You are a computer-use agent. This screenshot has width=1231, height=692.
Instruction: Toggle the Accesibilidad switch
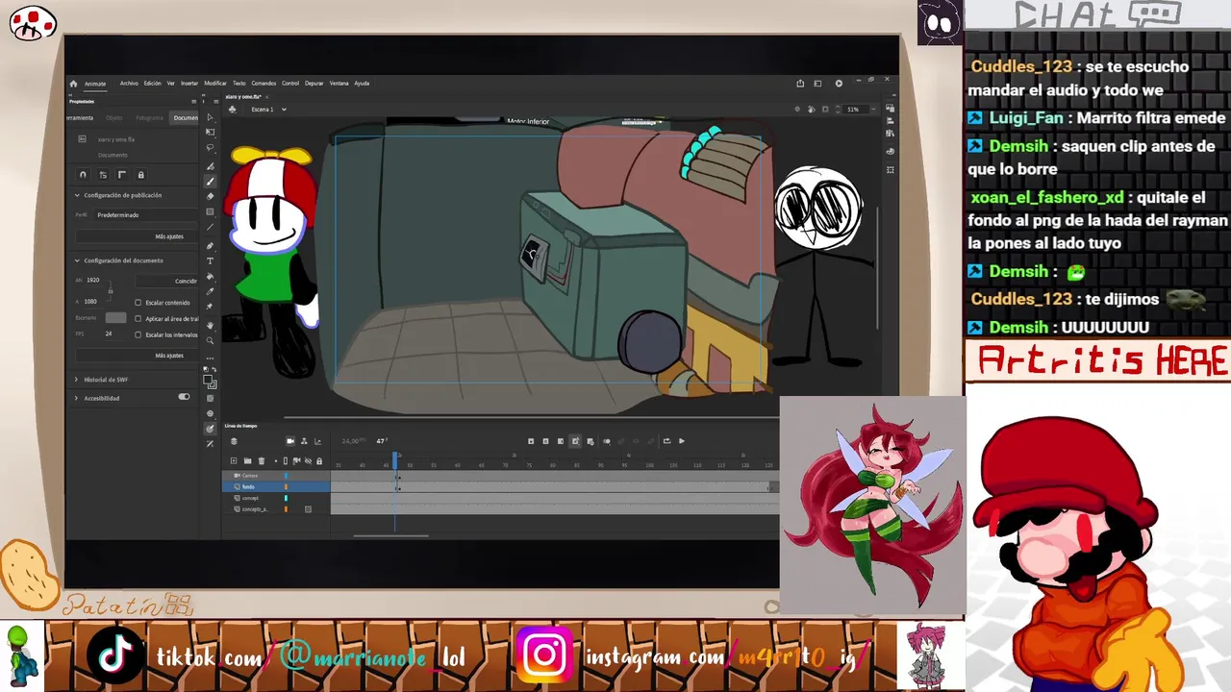coord(184,397)
